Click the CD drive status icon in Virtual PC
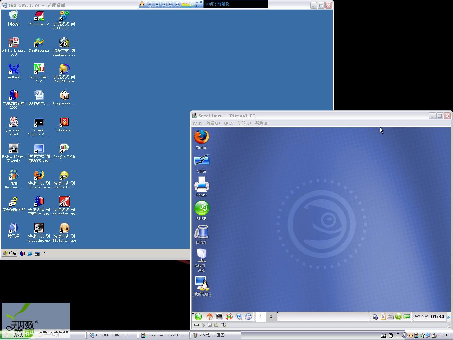The image size is (453, 340). point(203,325)
